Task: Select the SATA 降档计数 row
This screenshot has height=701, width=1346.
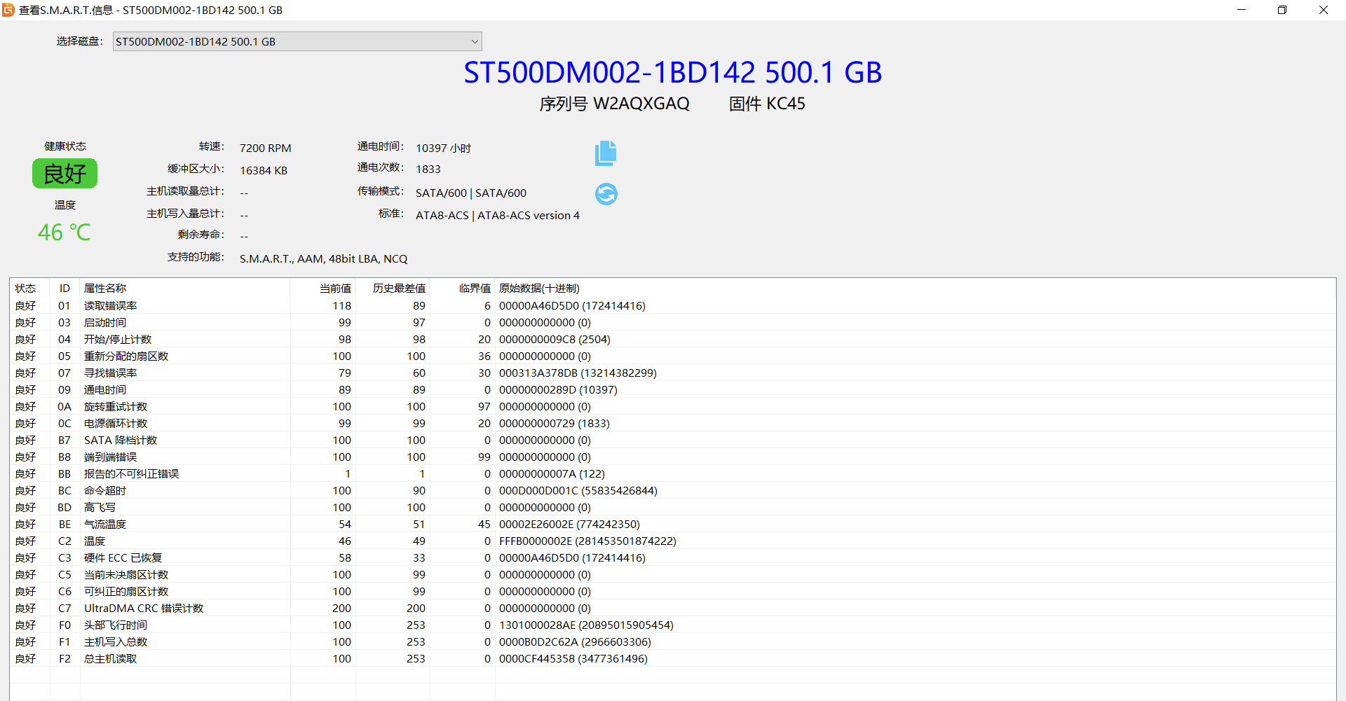Action: (x=673, y=440)
